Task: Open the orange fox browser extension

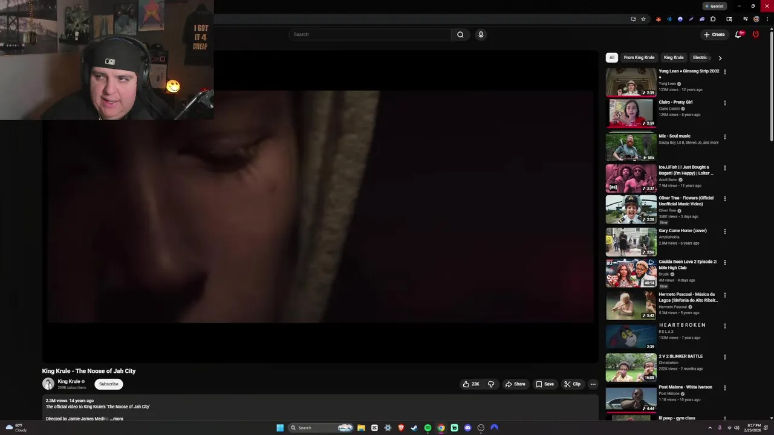Action: click(x=659, y=19)
